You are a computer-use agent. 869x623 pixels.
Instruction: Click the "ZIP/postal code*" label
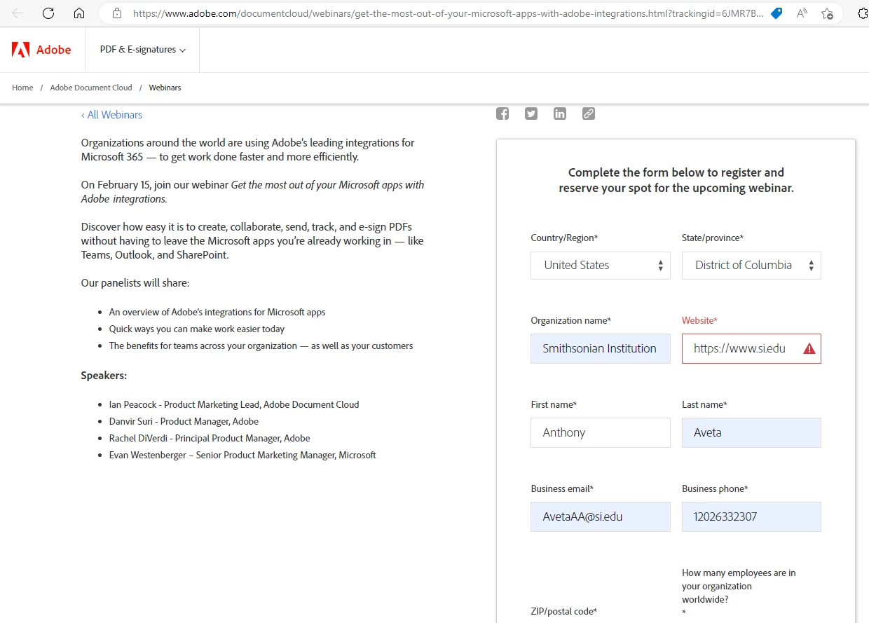click(x=564, y=611)
